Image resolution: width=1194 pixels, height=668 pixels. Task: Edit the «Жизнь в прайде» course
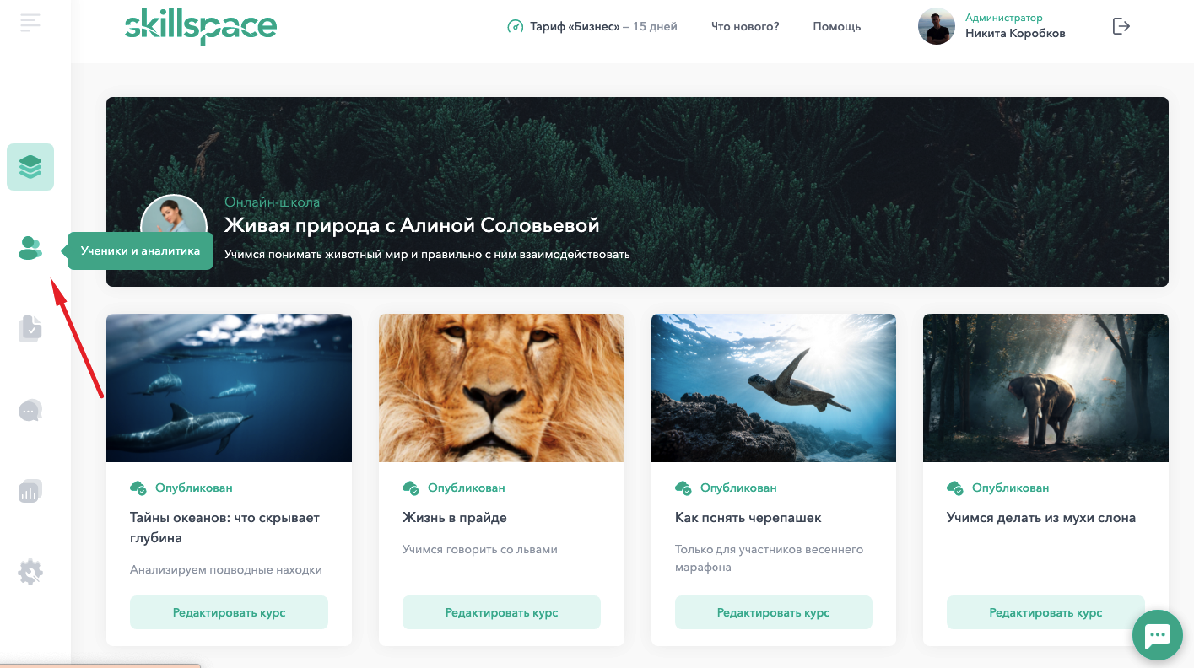[501, 612]
